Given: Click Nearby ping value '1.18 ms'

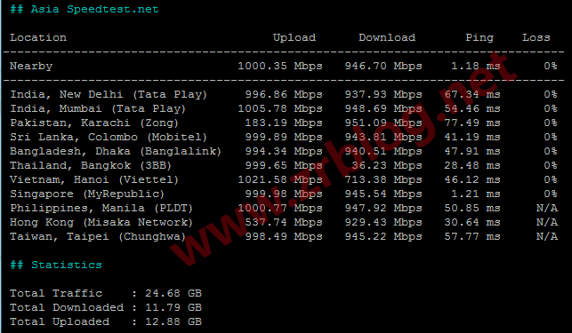Looking at the screenshot, I should 476,66.
